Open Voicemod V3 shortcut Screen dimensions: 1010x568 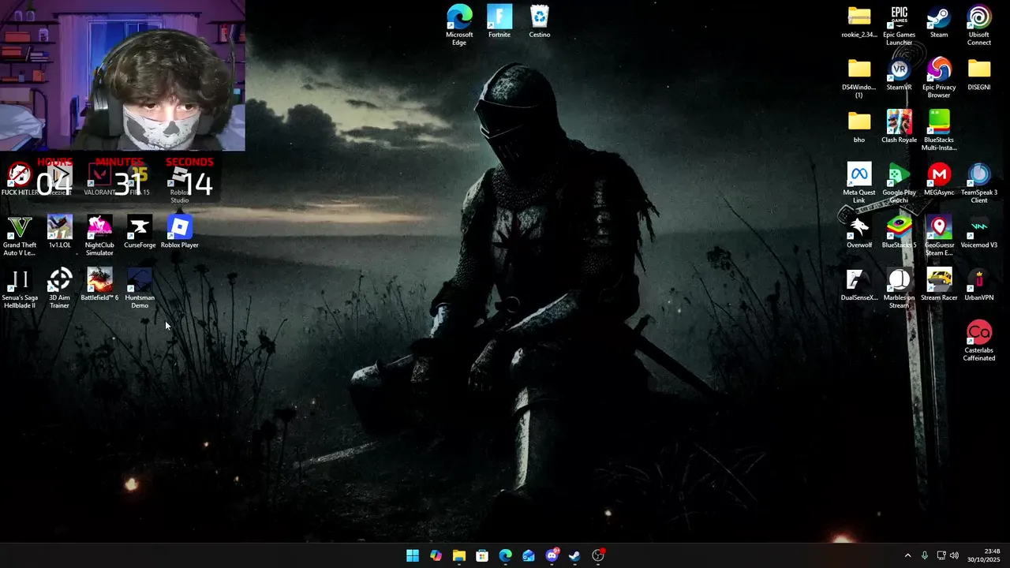coord(979,232)
